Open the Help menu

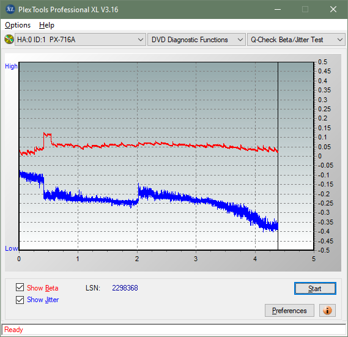pos(46,25)
